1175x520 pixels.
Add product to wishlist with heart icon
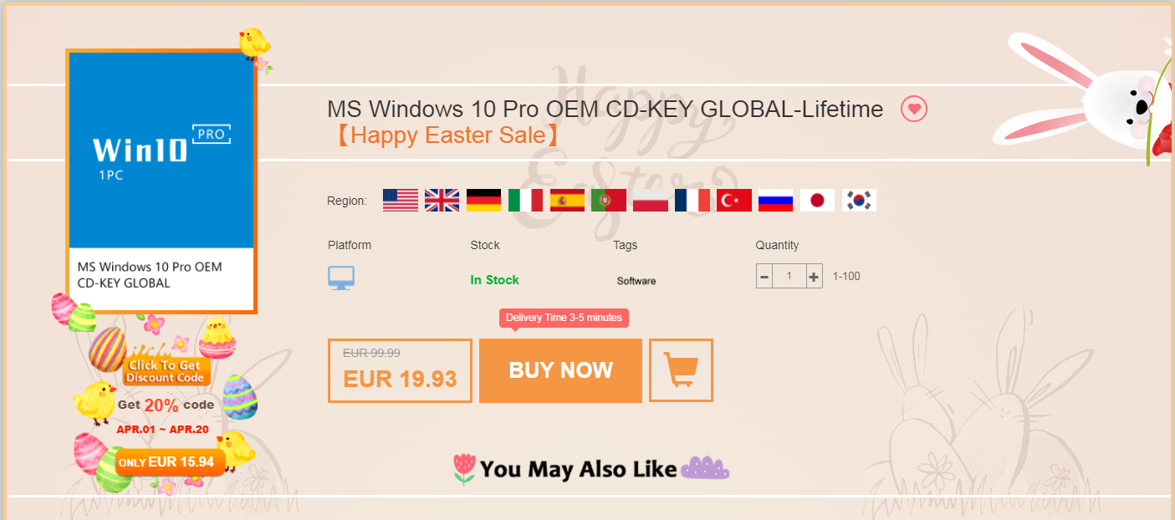coord(914,109)
